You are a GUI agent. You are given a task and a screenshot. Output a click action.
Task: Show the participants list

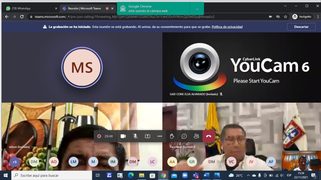[196, 136]
